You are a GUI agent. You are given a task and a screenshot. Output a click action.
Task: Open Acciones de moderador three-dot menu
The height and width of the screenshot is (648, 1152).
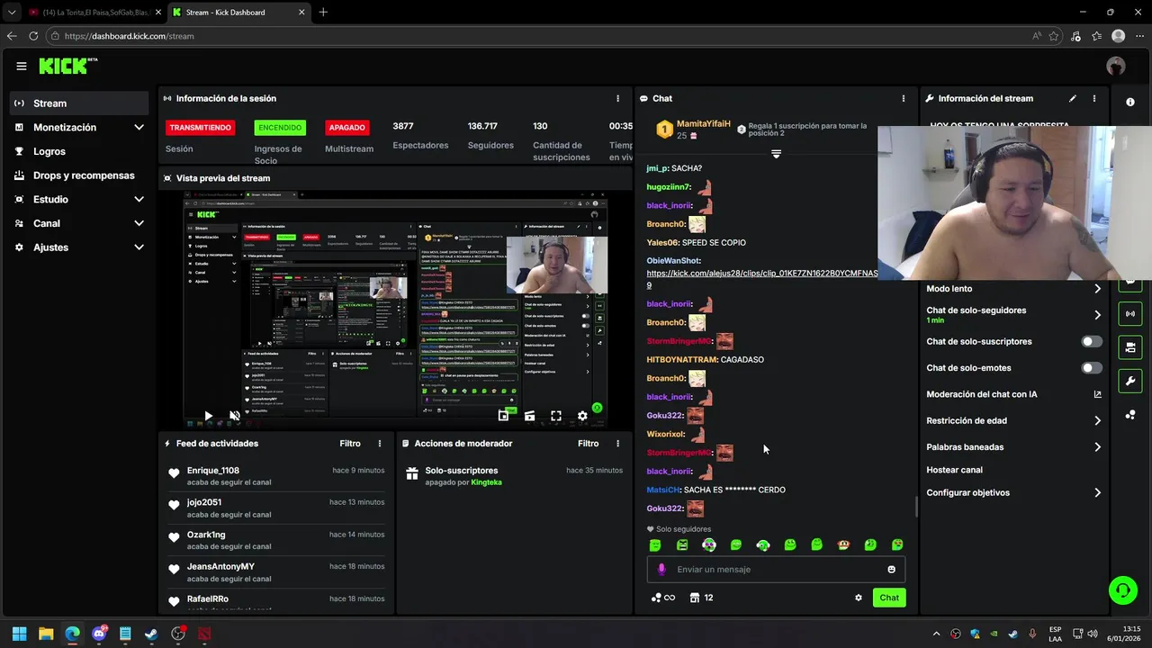point(617,444)
